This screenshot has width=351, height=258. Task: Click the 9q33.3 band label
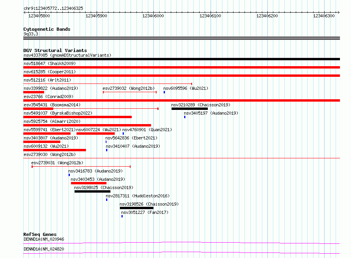pyautogui.click(x=31, y=34)
